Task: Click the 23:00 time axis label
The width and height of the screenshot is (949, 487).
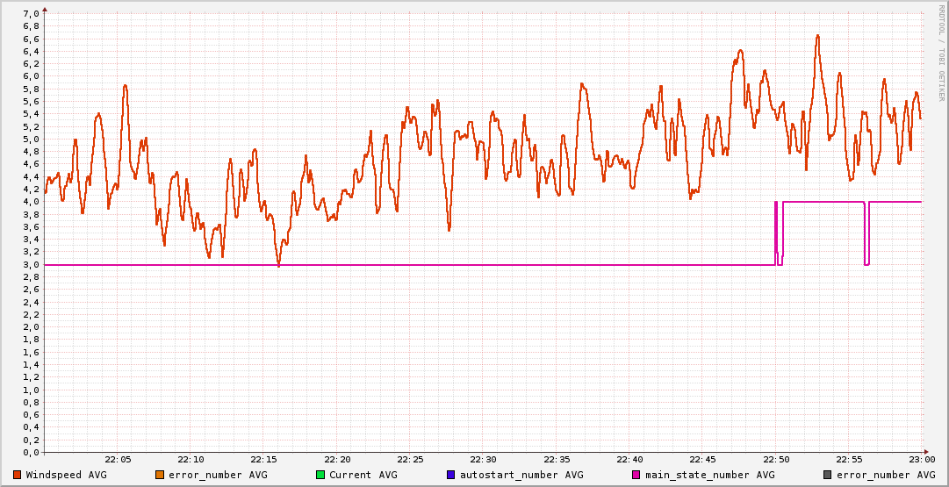Action: pyautogui.click(x=921, y=460)
